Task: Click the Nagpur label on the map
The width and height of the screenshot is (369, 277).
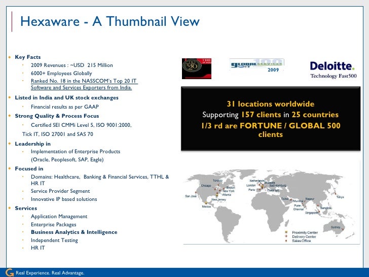Action: 310,199
